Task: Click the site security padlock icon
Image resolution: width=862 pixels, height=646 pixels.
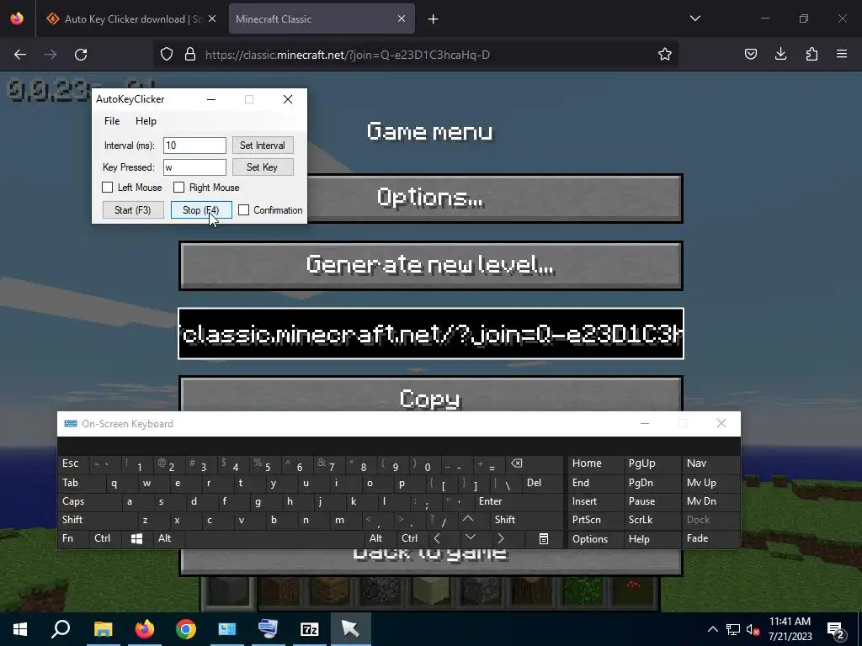Action: point(190,55)
